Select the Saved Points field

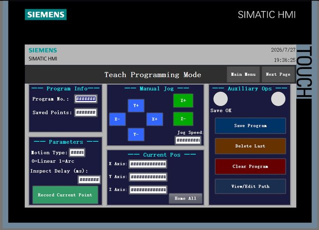[x=86, y=112]
